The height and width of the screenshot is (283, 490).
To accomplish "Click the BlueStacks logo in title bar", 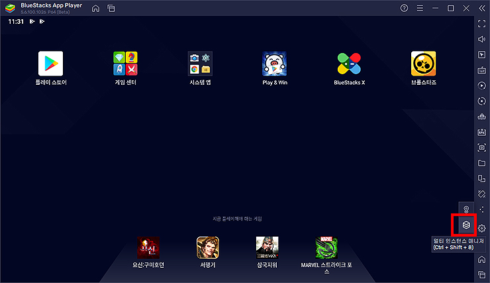I will tap(10, 9).
